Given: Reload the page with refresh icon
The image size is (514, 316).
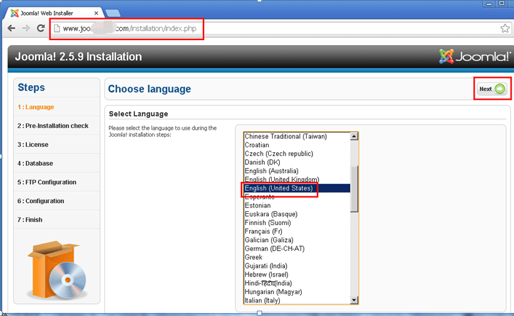Looking at the screenshot, I should pyautogui.click(x=41, y=28).
